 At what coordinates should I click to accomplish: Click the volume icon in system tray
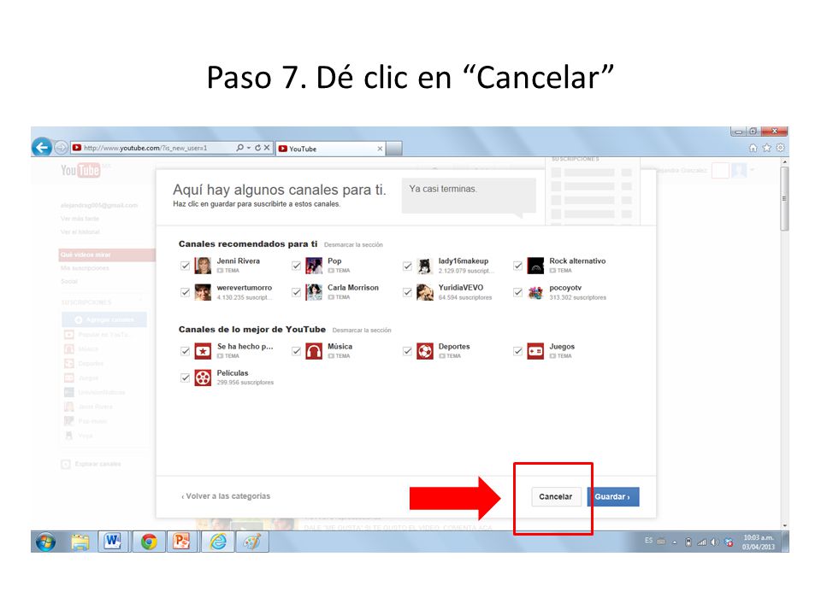coord(715,542)
